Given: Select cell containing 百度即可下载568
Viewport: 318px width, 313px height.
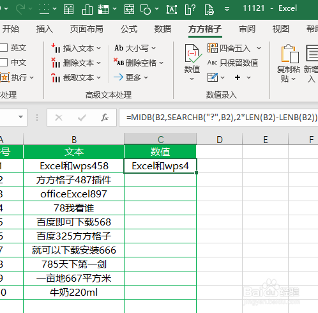Looking at the screenshot, I should coord(73,222).
